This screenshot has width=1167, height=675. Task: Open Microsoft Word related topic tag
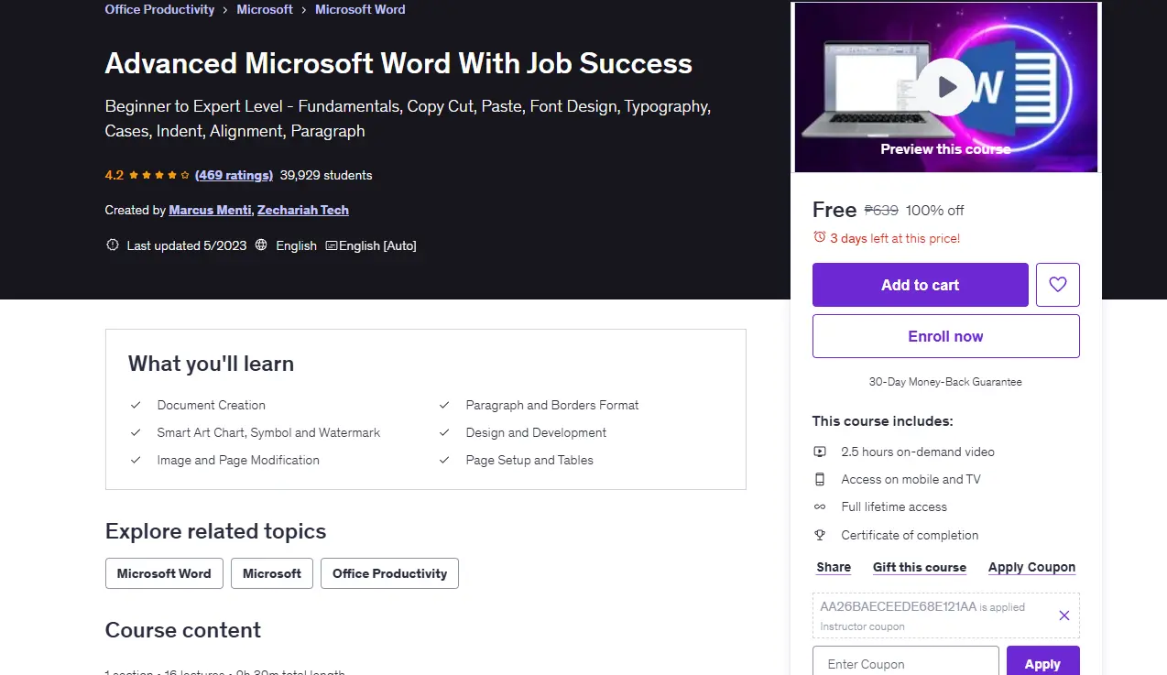pyautogui.click(x=164, y=573)
